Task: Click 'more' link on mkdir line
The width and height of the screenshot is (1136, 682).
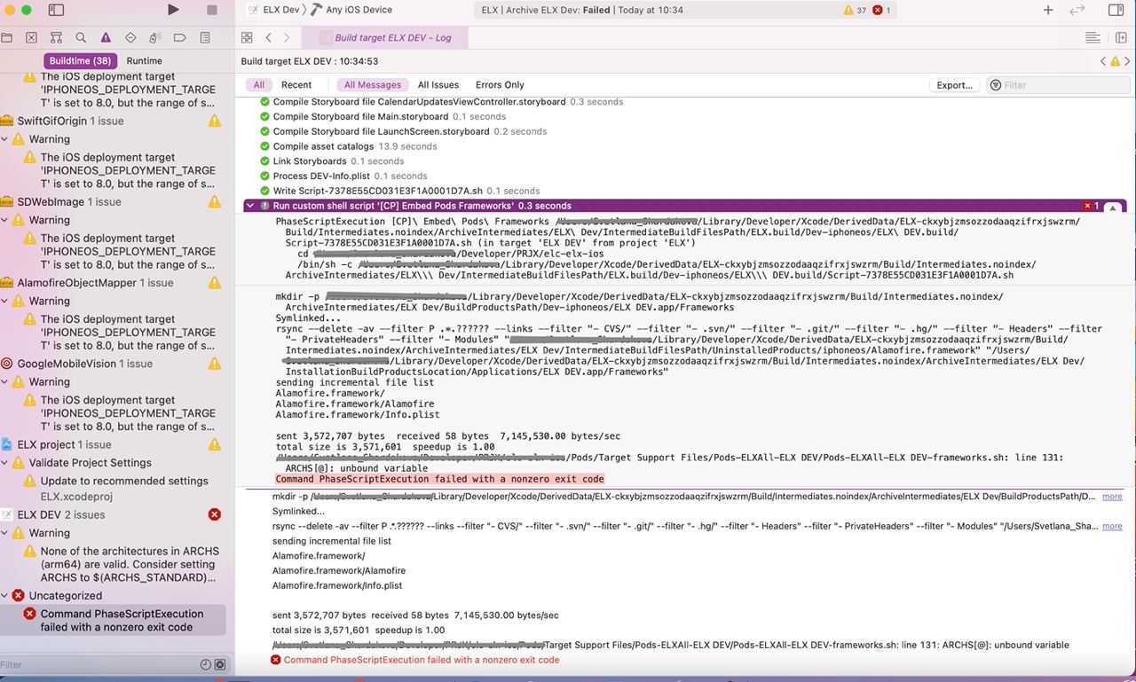Action: 1112,497
